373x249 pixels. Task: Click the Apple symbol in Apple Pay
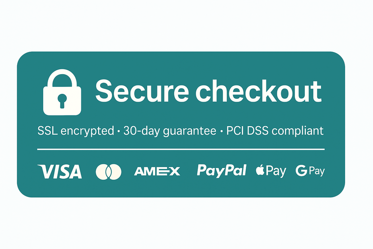260,170
